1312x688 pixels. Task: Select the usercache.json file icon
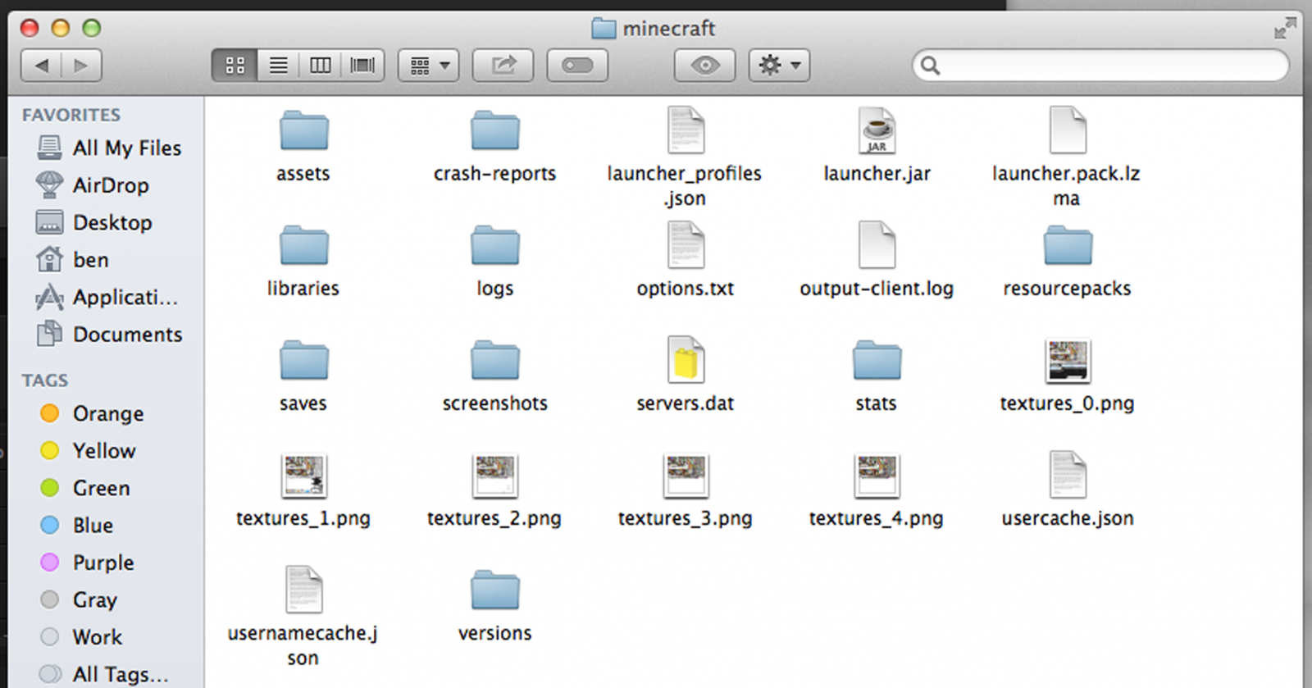pyautogui.click(x=1068, y=475)
